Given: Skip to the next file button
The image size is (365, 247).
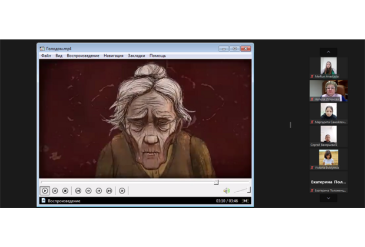Looking at the screenshot, I should 109,191.
